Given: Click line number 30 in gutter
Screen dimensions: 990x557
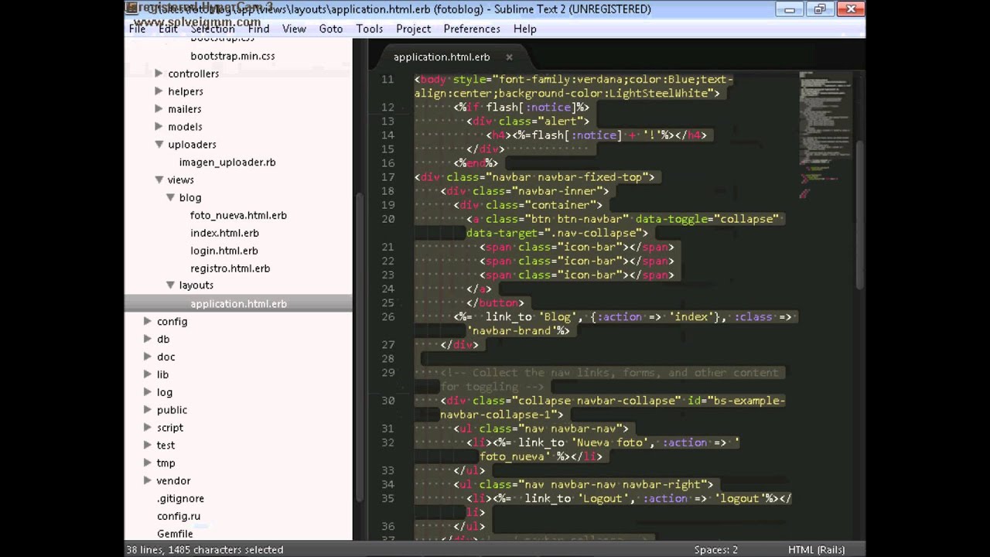Looking at the screenshot, I should coord(387,401).
